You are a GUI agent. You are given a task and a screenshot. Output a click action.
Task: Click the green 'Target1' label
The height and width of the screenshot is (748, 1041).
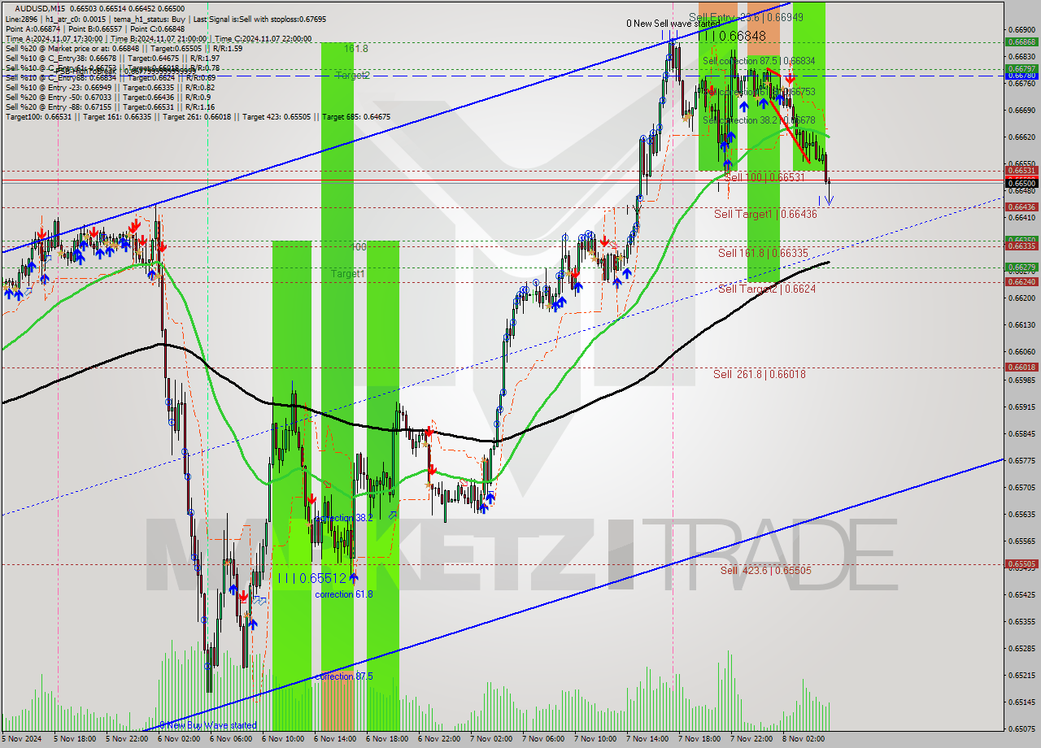click(x=348, y=274)
